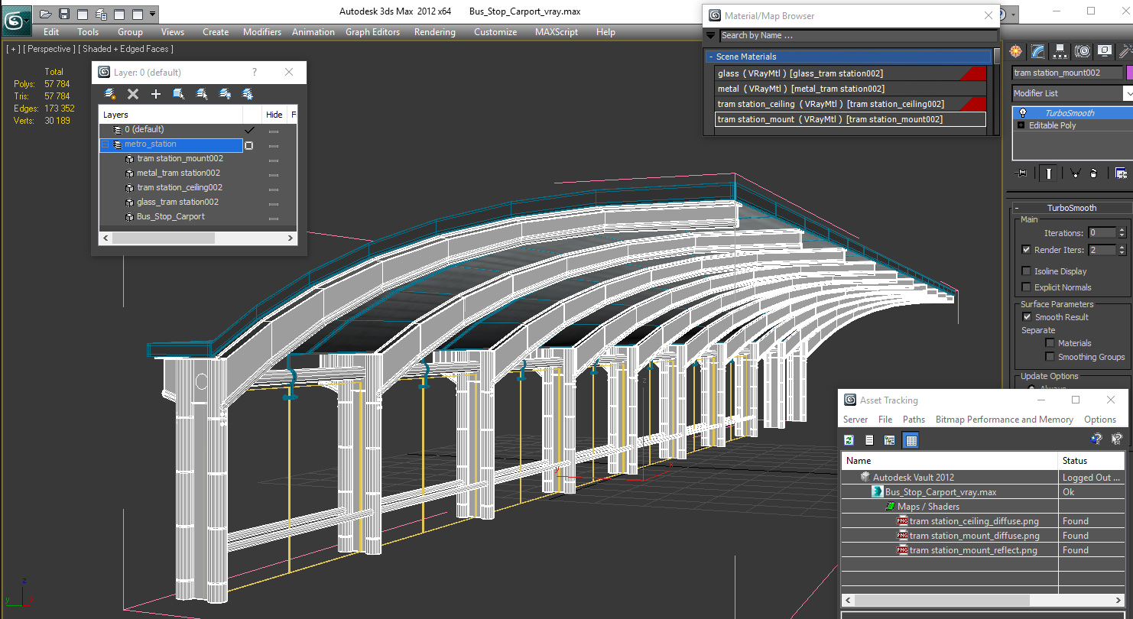Toggle the TurboSmooth lightbulb in modifier stack
Screen dimensions: 1133x619
point(1022,112)
